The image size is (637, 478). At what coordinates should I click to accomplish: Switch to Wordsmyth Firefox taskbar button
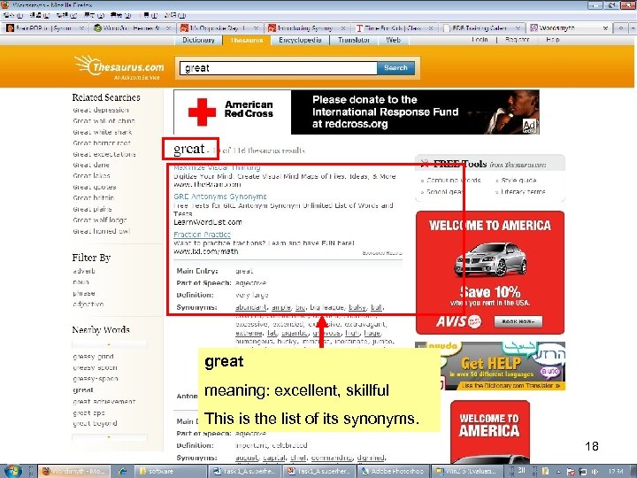74,472
